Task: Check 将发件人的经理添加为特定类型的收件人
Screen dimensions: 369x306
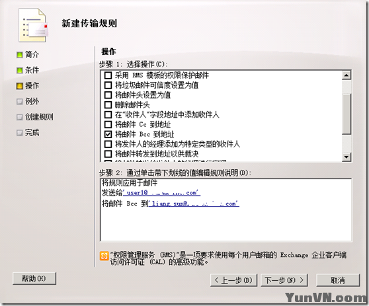Action: tap(108, 144)
